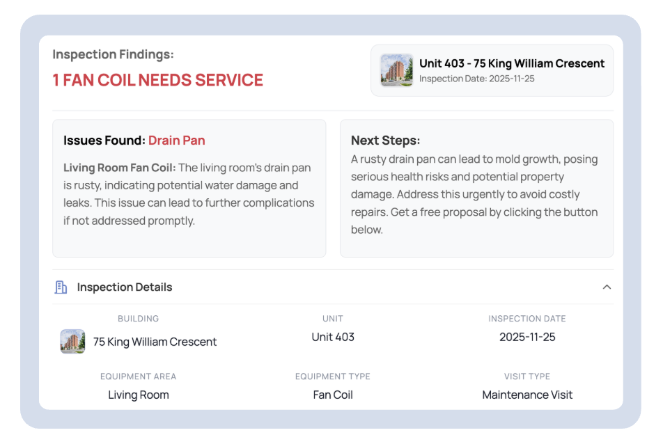Select the 2025-11-25 inspection date
Image resolution: width=663 pixels, height=444 pixels.
pyautogui.click(x=528, y=337)
